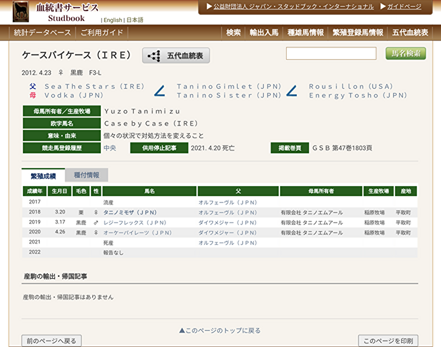
Task: Open sire Sea The Stars (IRE)
Action: click(95, 86)
